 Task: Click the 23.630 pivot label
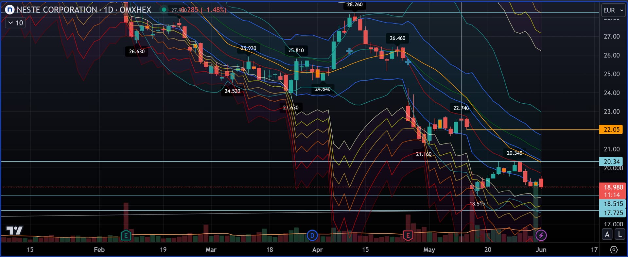coord(291,108)
